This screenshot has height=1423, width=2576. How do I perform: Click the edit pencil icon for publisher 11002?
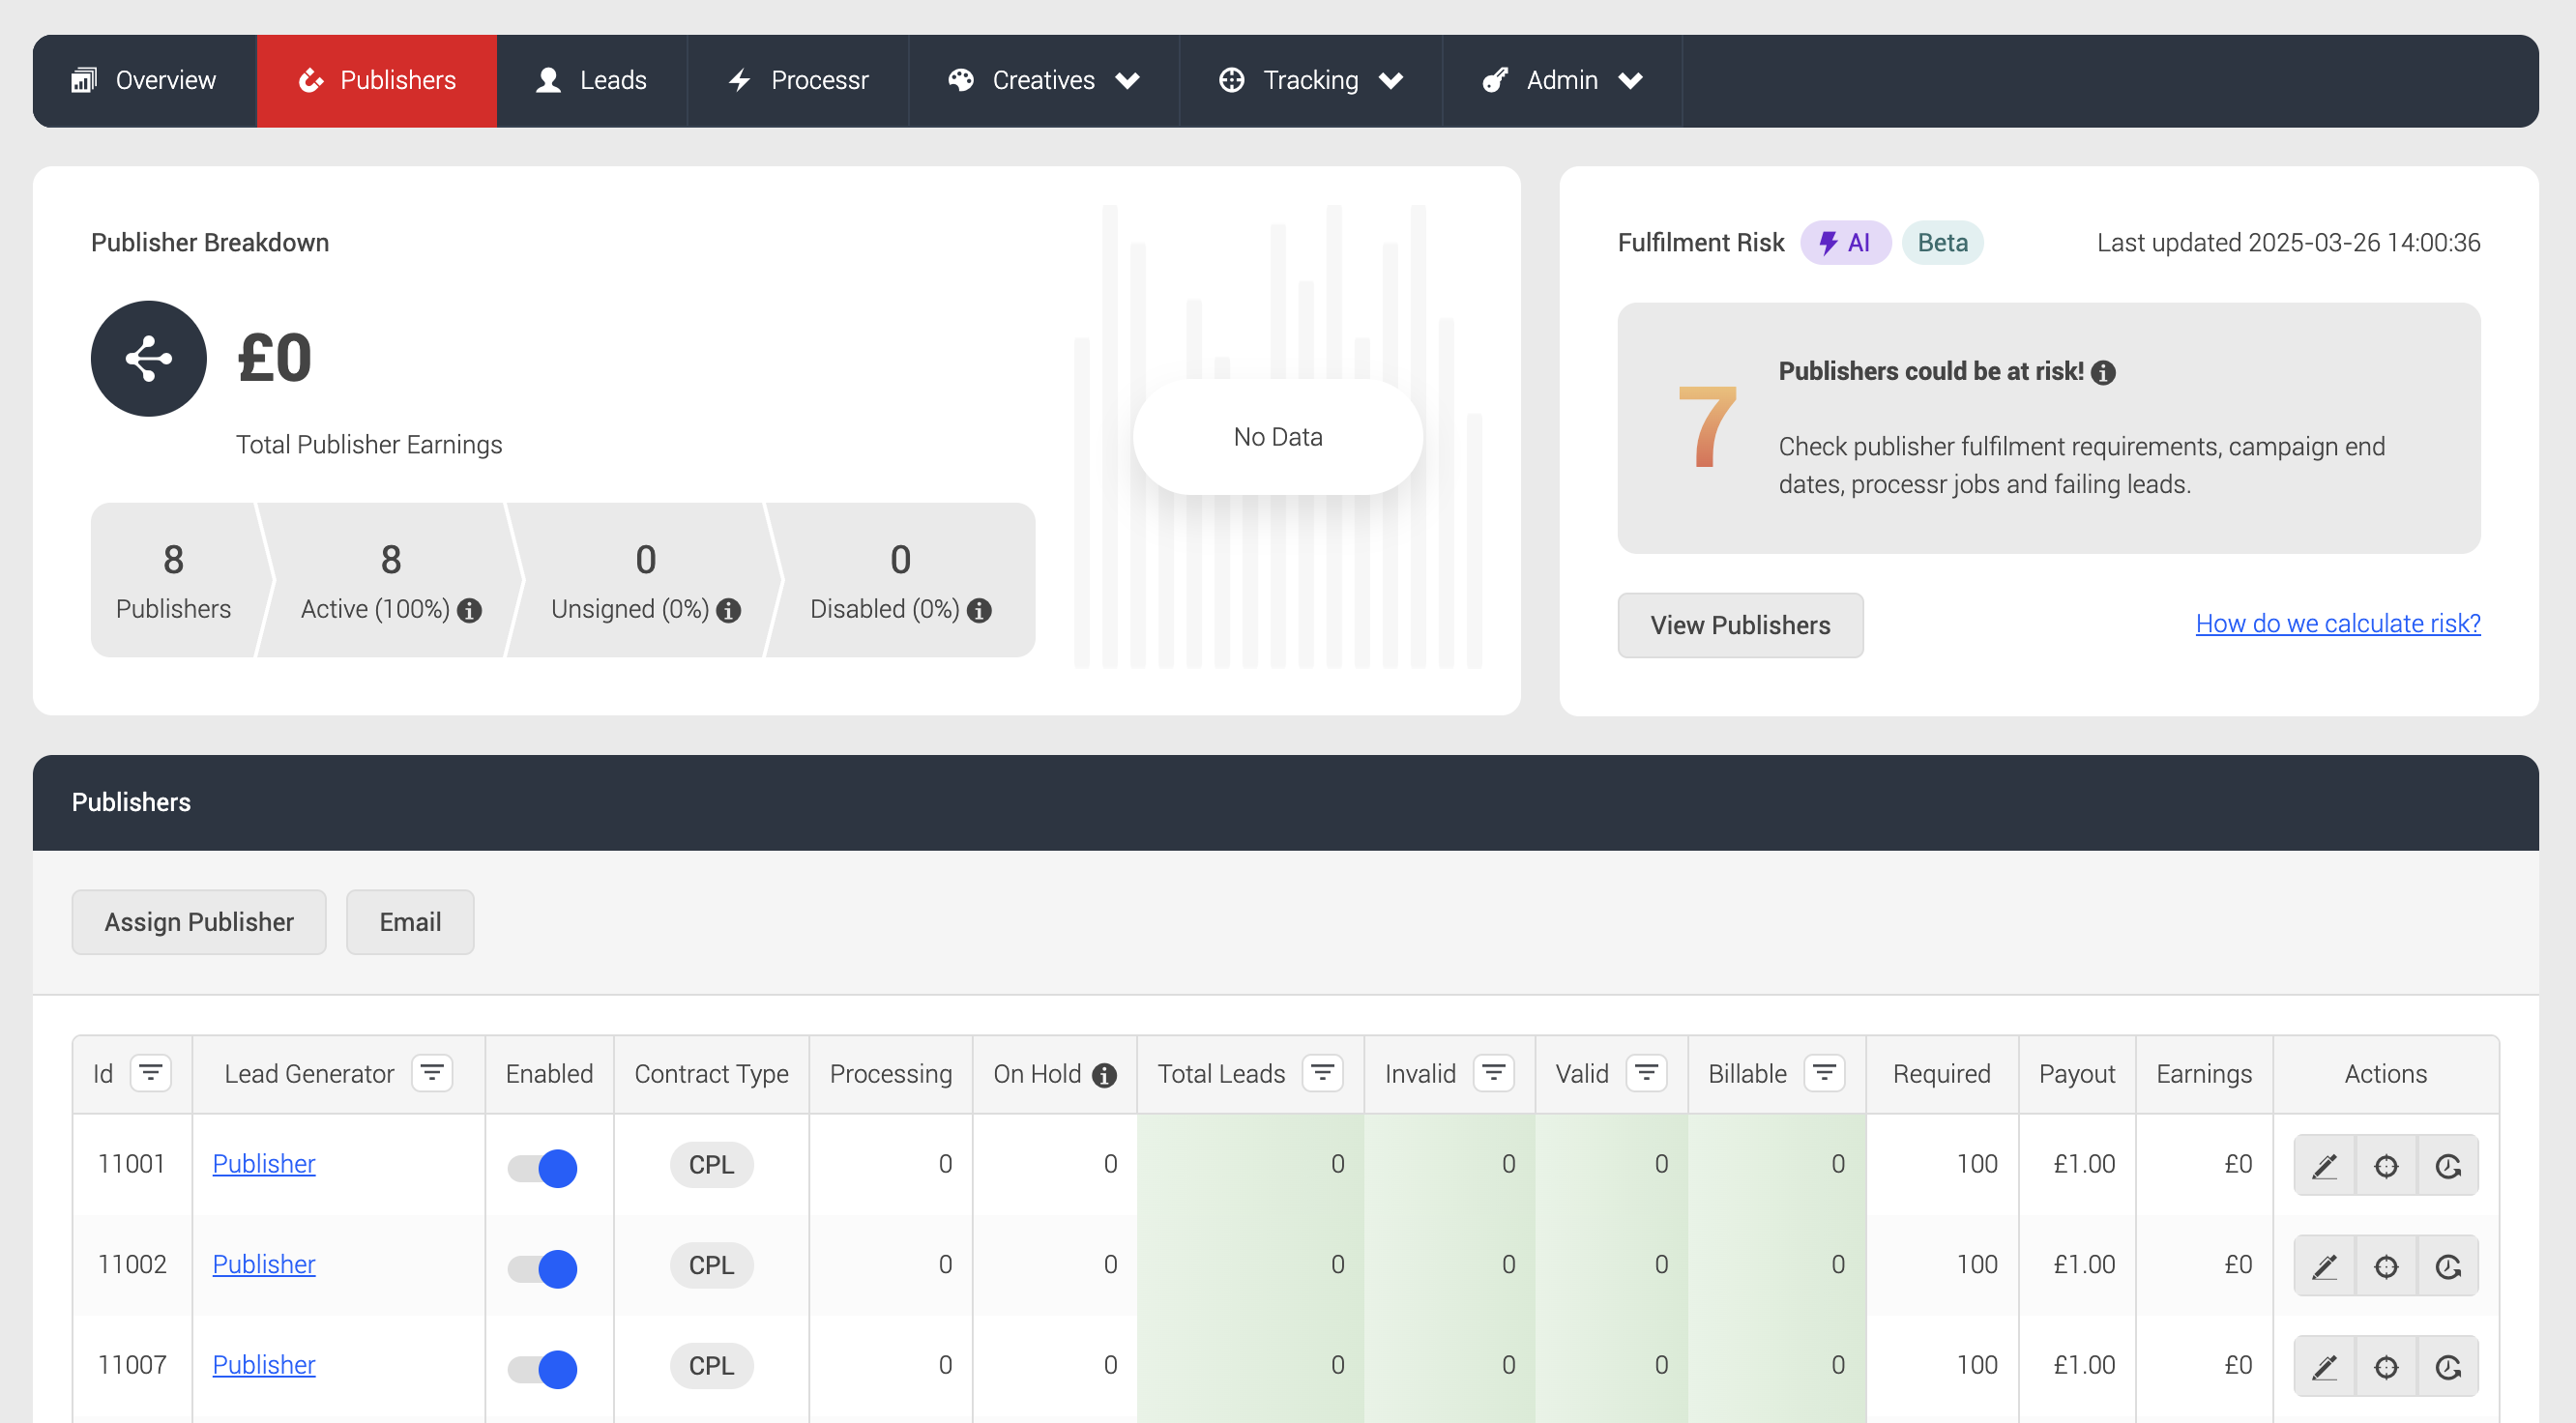[x=2324, y=1266]
